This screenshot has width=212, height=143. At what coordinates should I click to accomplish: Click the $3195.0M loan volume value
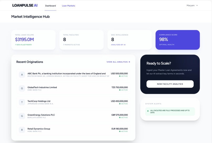click(24, 40)
